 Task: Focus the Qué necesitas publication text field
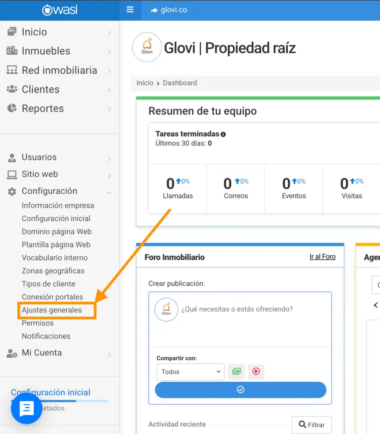pos(240,320)
